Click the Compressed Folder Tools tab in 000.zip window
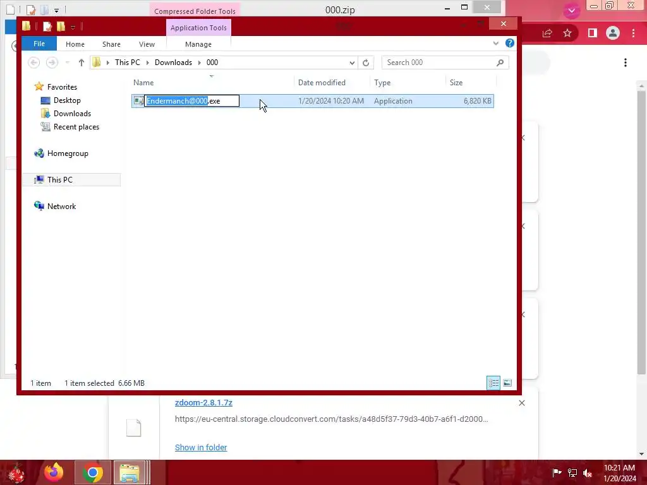647x485 pixels. coord(195,11)
